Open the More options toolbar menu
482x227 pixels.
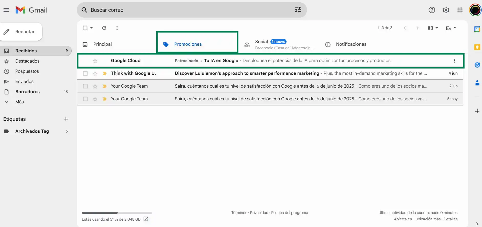[117, 28]
